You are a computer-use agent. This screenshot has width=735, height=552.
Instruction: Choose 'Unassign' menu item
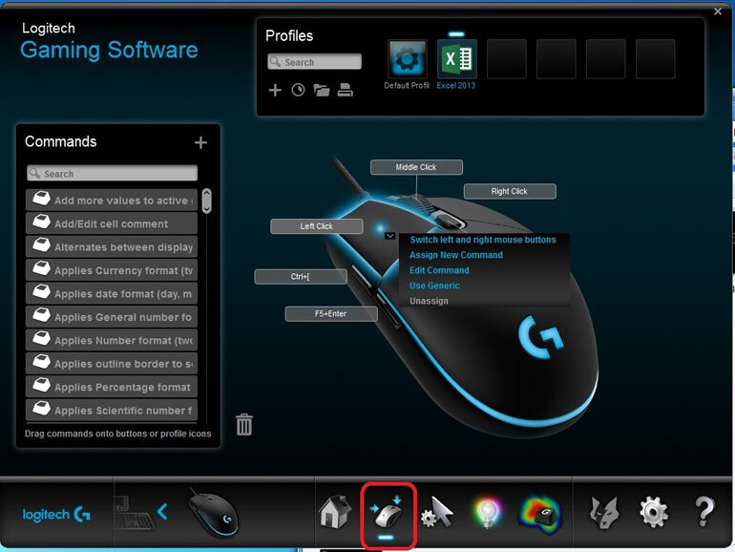pos(429,301)
